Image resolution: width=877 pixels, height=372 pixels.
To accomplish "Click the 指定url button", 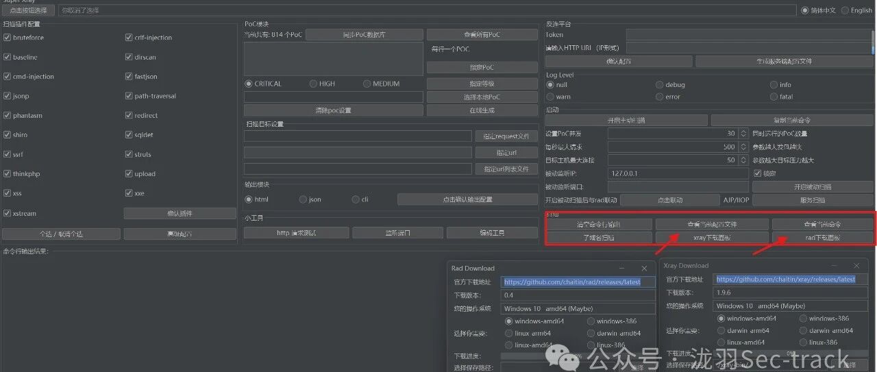I will coord(506,152).
